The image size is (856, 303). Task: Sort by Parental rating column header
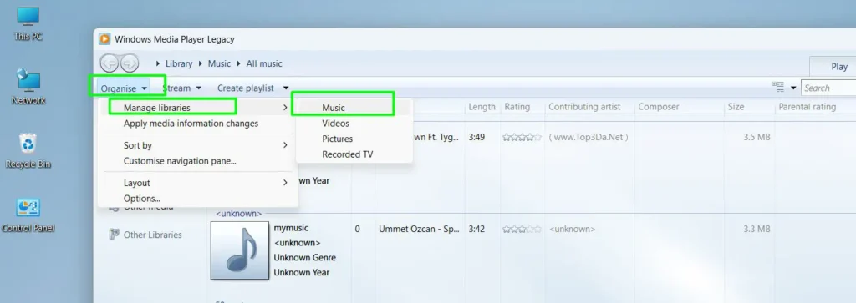coord(808,107)
